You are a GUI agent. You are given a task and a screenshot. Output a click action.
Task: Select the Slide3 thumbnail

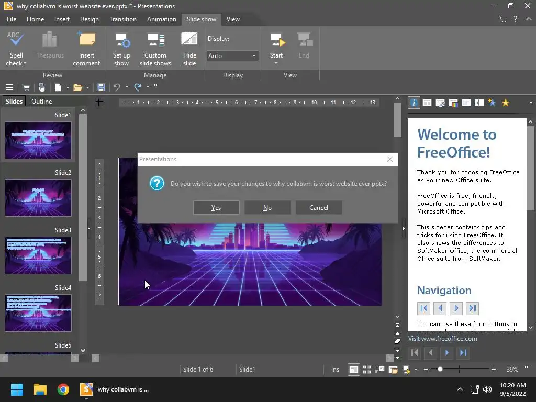(38, 255)
